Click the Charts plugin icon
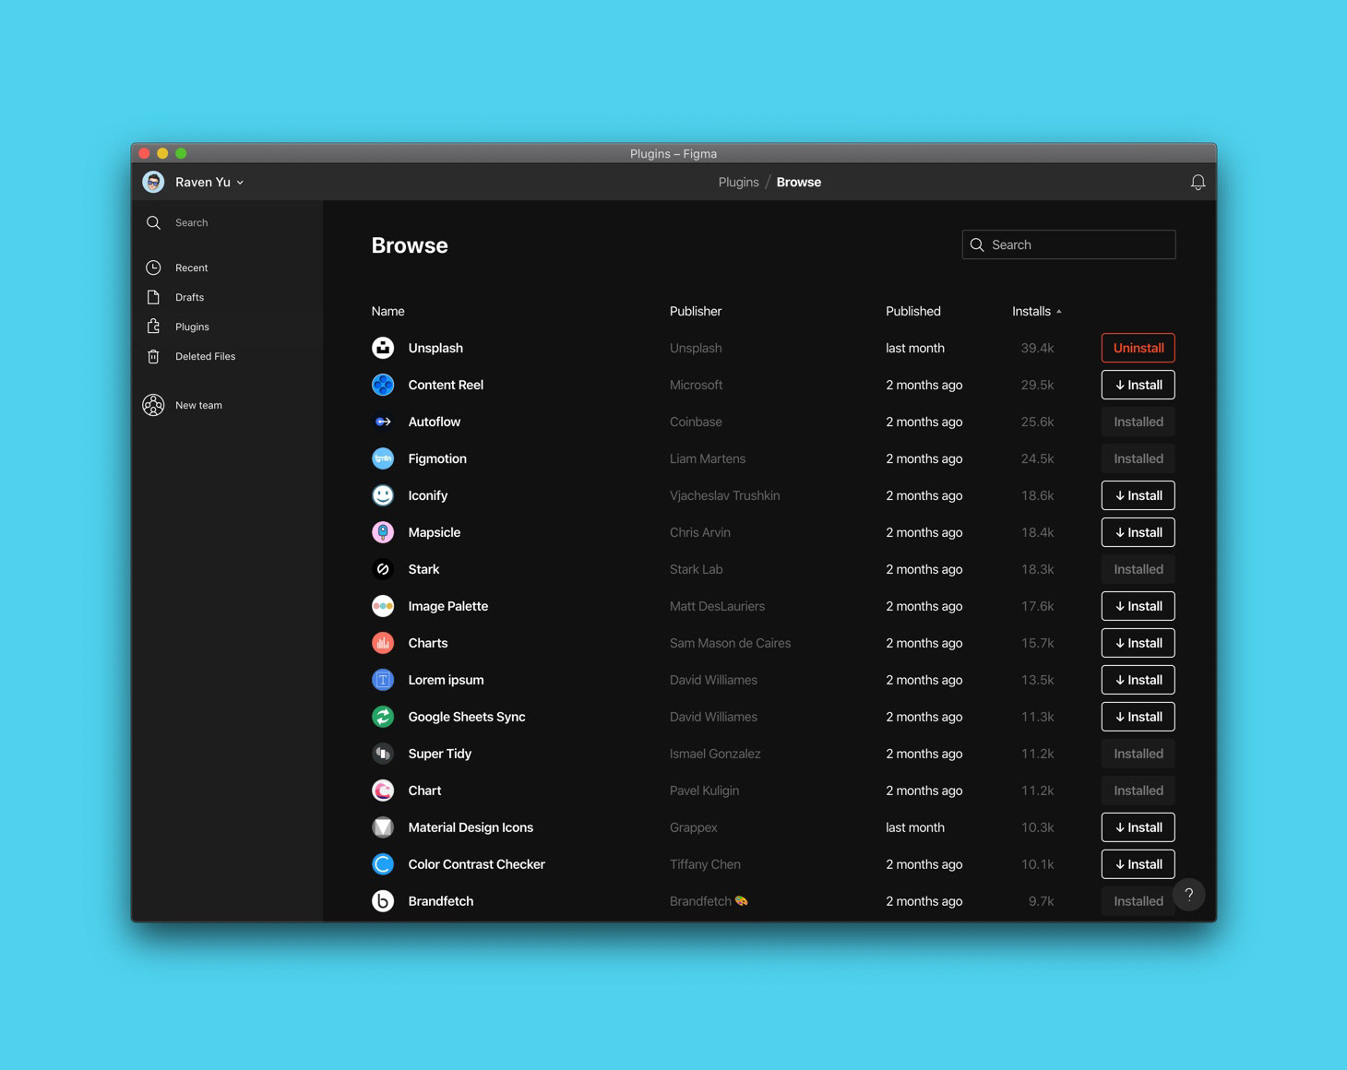1347x1070 pixels. pos(383,643)
